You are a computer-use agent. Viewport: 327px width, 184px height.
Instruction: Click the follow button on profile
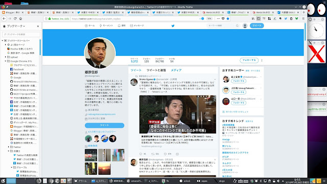(x=249, y=60)
